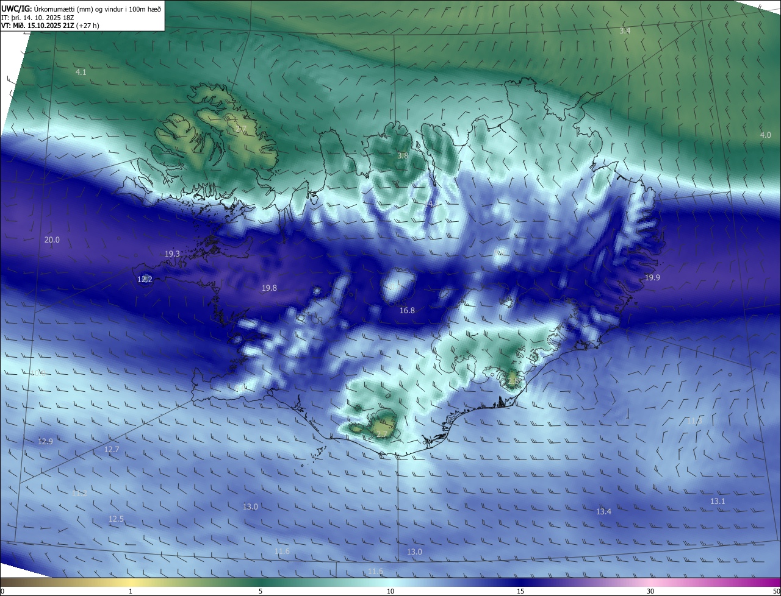Click the 4.1 value label on the map
This screenshot has width=781, height=596.
(81, 72)
